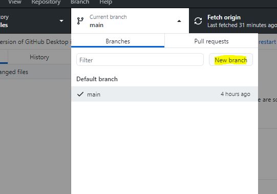Image resolution: width=277 pixels, height=194 pixels.
Task: Click the git branch icon beside Current branch
Action: pyautogui.click(x=80, y=21)
